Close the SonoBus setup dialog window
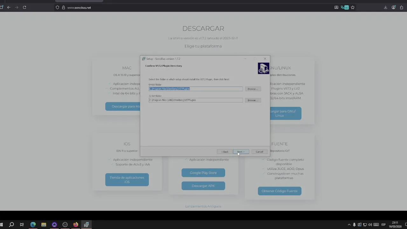407x229 pixels. [x=265, y=59]
